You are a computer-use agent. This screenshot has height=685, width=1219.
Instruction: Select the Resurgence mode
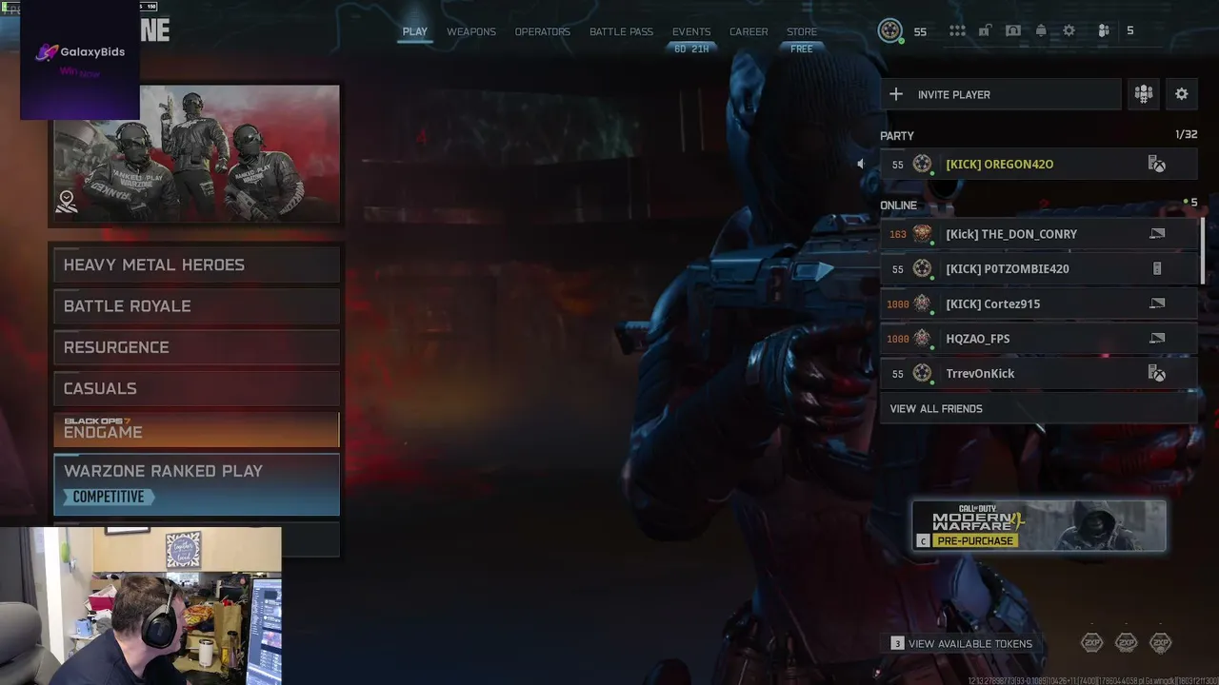(x=196, y=347)
